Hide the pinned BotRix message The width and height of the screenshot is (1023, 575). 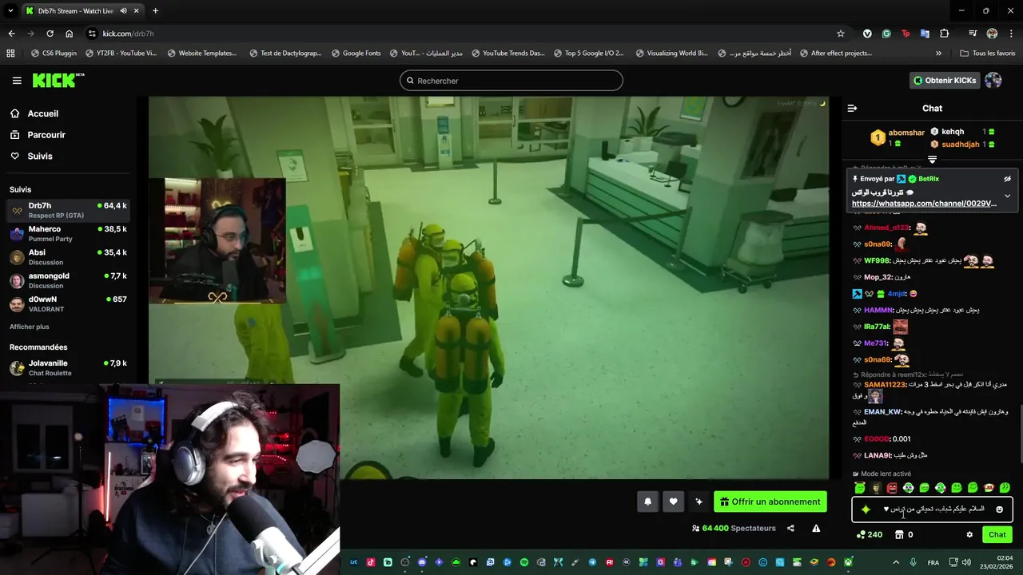[1007, 179]
